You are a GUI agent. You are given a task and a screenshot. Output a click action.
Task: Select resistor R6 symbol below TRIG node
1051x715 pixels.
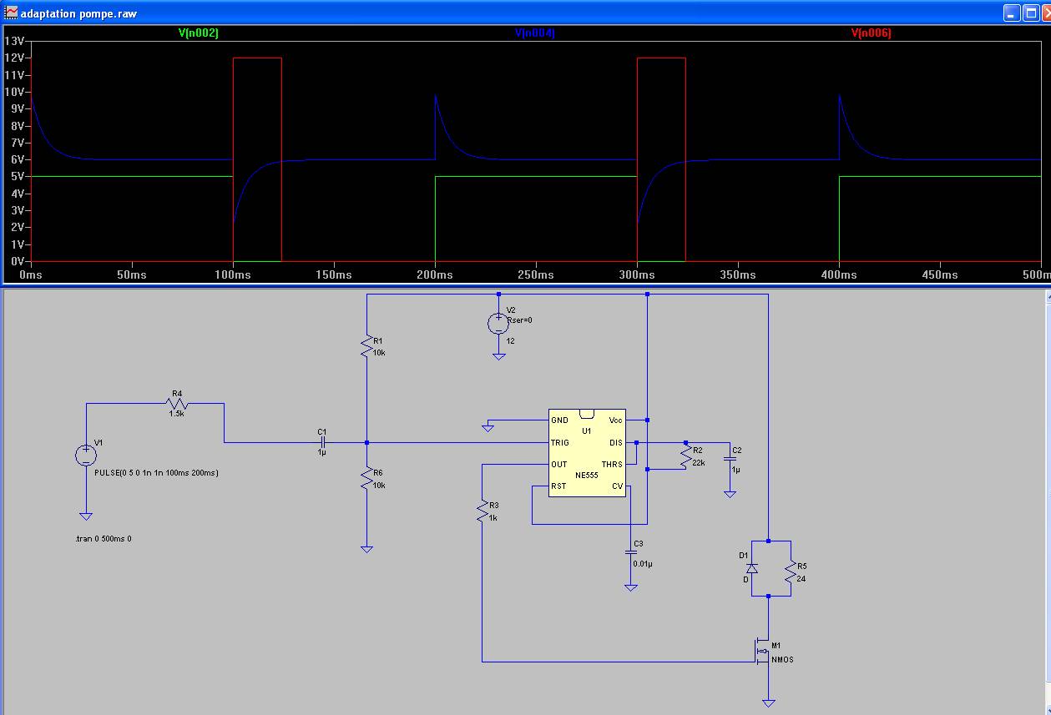click(366, 477)
